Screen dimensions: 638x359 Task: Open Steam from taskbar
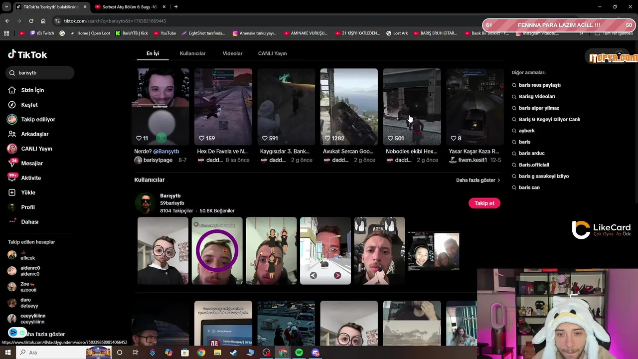pyautogui.click(x=234, y=353)
